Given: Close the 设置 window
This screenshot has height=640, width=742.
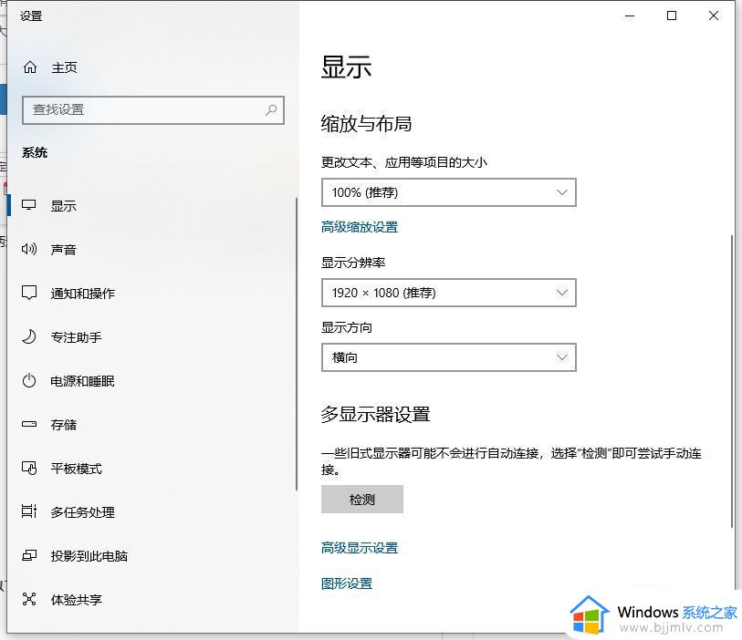Looking at the screenshot, I should click(x=714, y=15).
